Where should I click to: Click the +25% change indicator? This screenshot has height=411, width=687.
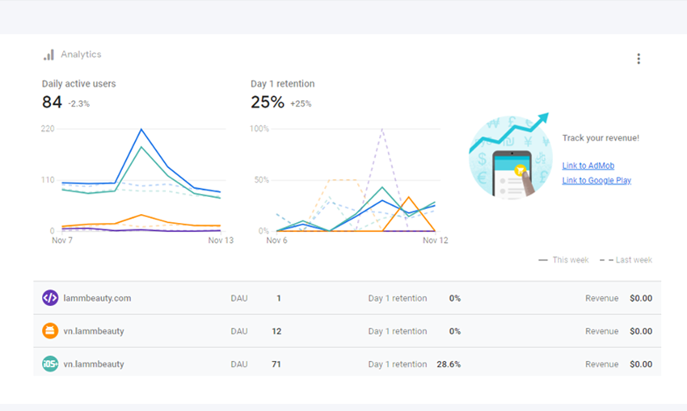pyautogui.click(x=301, y=103)
